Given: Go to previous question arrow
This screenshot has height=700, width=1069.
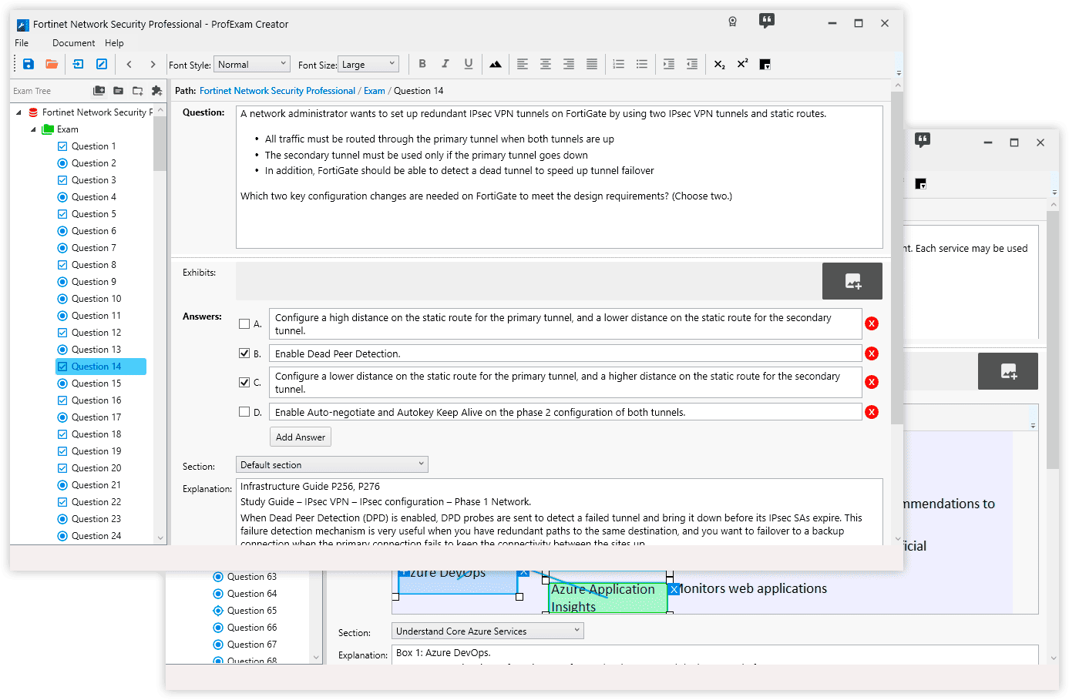Looking at the screenshot, I should [129, 64].
